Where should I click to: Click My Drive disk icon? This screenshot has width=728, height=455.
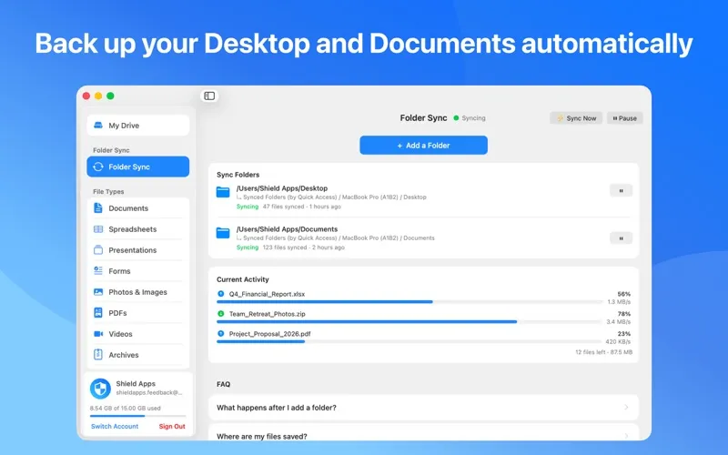click(98, 126)
